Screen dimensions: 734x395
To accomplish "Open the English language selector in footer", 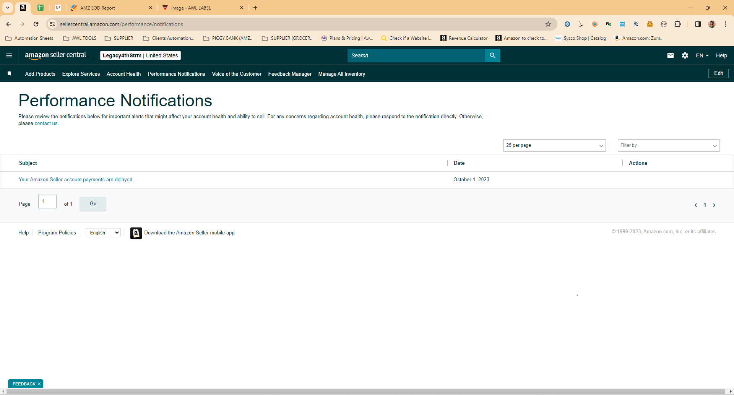I will pos(103,232).
